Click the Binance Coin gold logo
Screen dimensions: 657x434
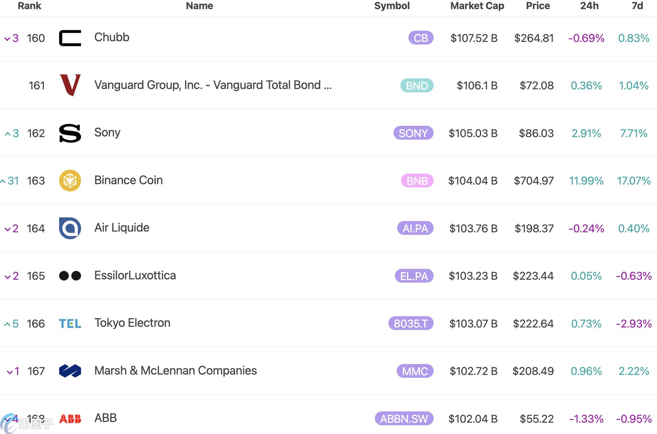pyautogui.click(x=70, y=181)
